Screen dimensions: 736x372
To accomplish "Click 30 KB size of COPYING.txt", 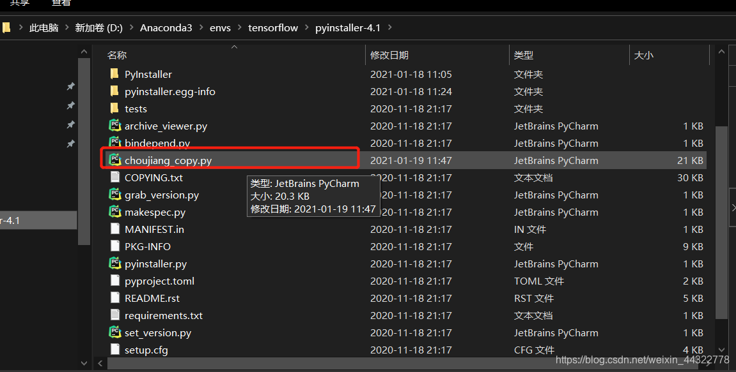I will coord(690,177).
